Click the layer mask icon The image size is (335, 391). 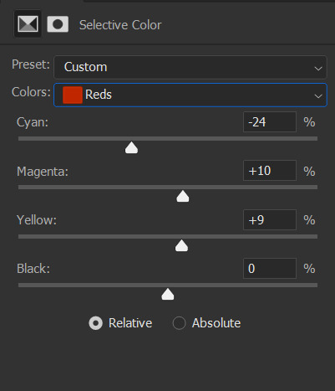click(58, 24)
